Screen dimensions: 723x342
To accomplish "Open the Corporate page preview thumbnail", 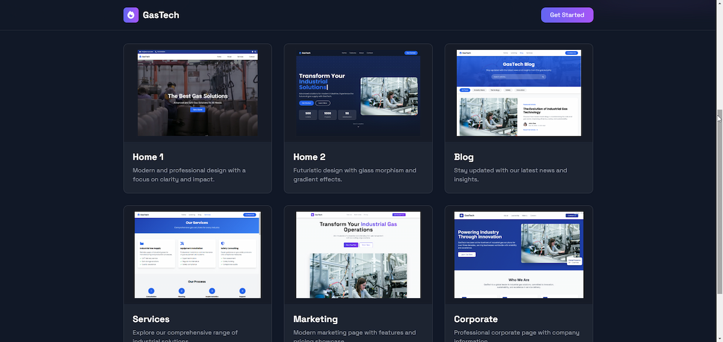I will [x=519, y=255].
